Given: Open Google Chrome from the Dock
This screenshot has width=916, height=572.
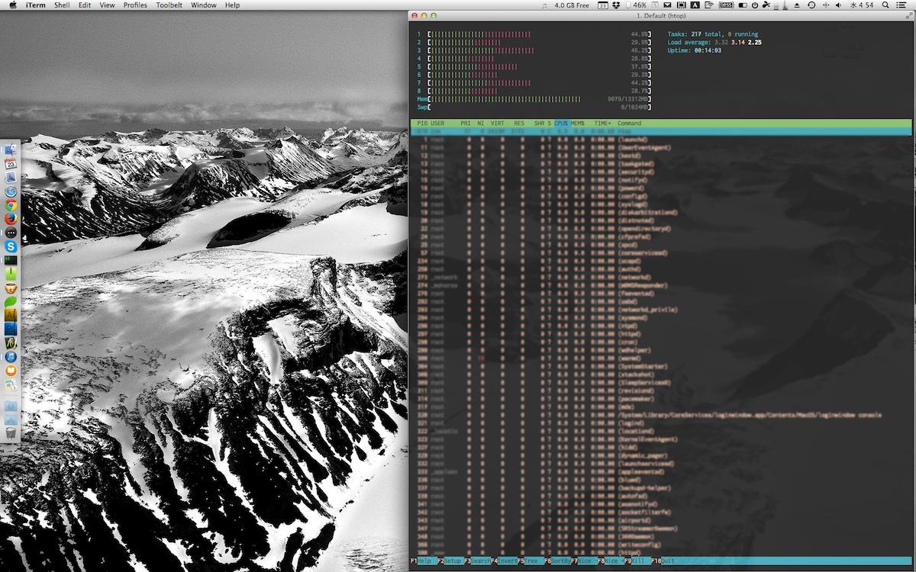Looking at the screenshot, I should coord(11,205).
